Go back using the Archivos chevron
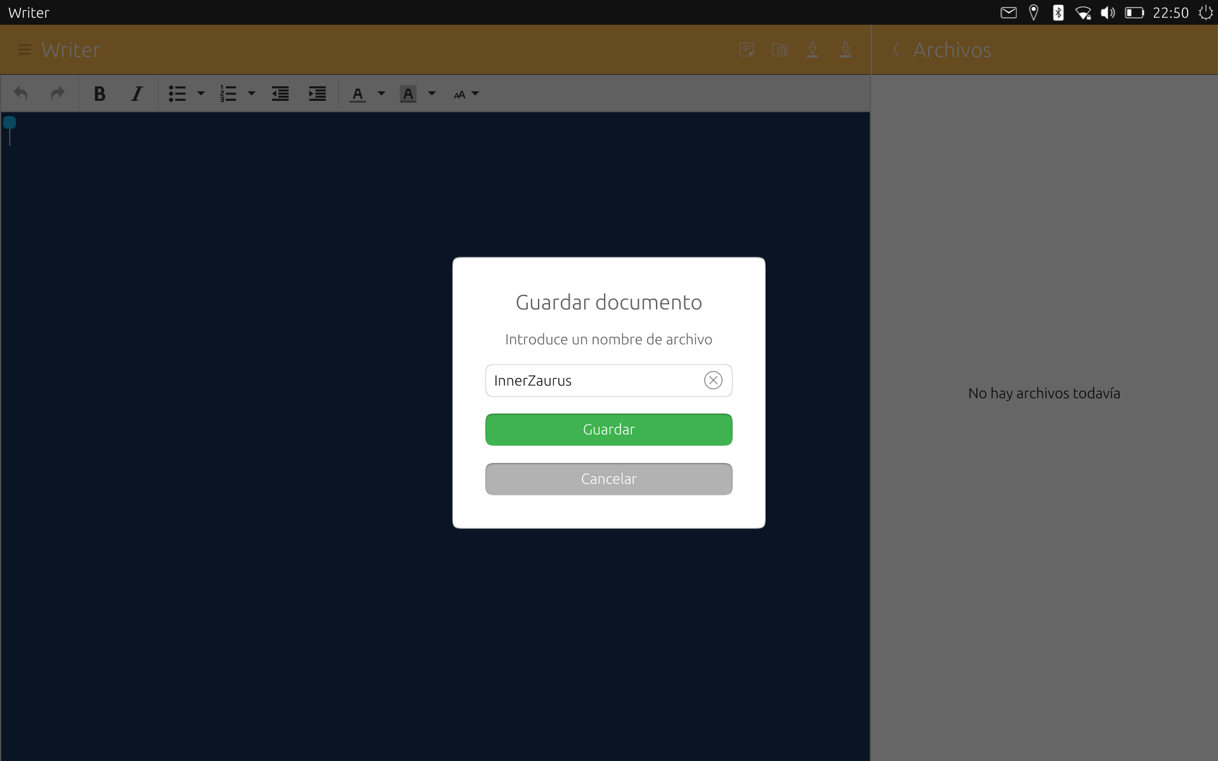This screenshot has width=1218, height=761. pyautogui.click(x=896, y=49)
